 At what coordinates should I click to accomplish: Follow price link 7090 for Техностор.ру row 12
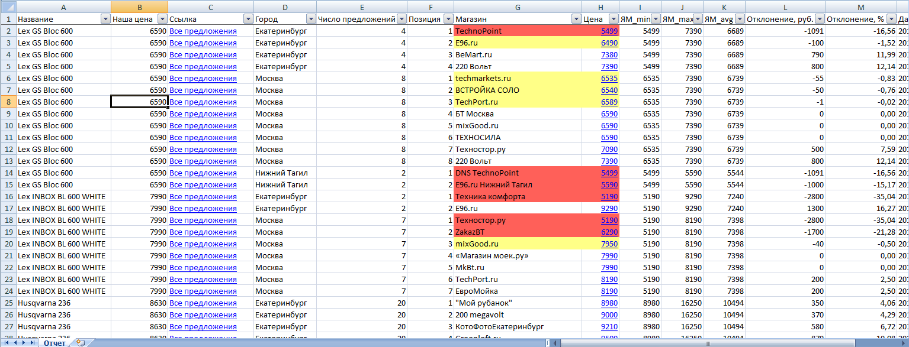(x=609, y=149)
